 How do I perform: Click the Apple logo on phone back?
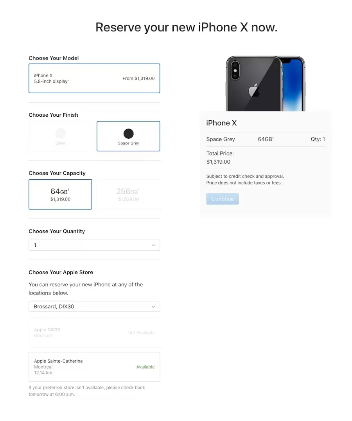[x=254, y=90]
